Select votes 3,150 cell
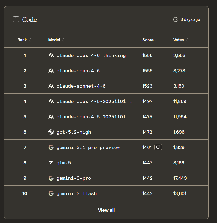217x223 pixels. (x=179, y=86)
